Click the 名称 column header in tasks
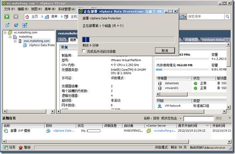 point(23,126)
